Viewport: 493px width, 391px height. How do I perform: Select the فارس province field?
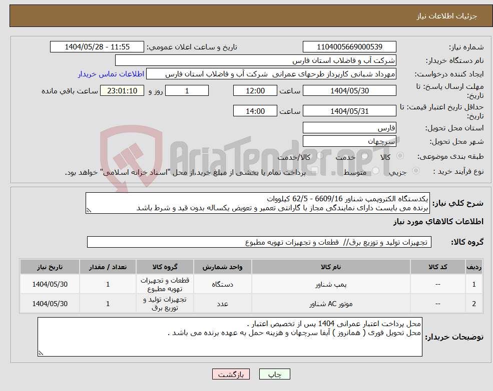pyautogui.click(x=349, y=127)
